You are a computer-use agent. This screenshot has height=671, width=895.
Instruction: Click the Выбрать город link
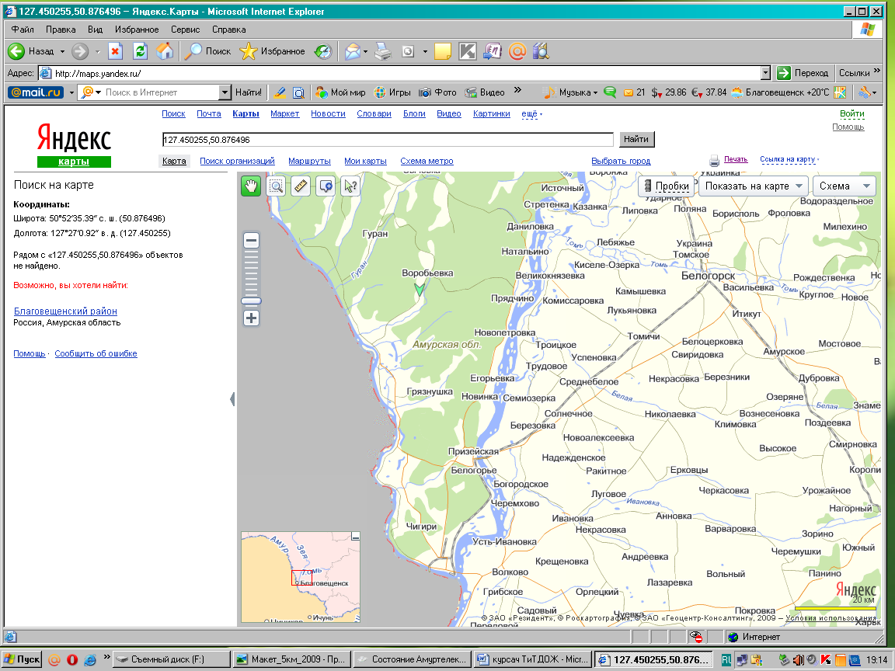click(x=621, y=161)
